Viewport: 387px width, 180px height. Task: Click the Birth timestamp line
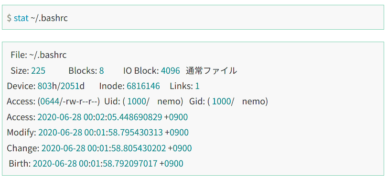[x=96, y=163]
